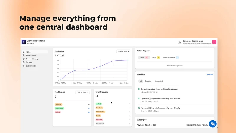Open the live chat bubble icon

tap(213, 124)
